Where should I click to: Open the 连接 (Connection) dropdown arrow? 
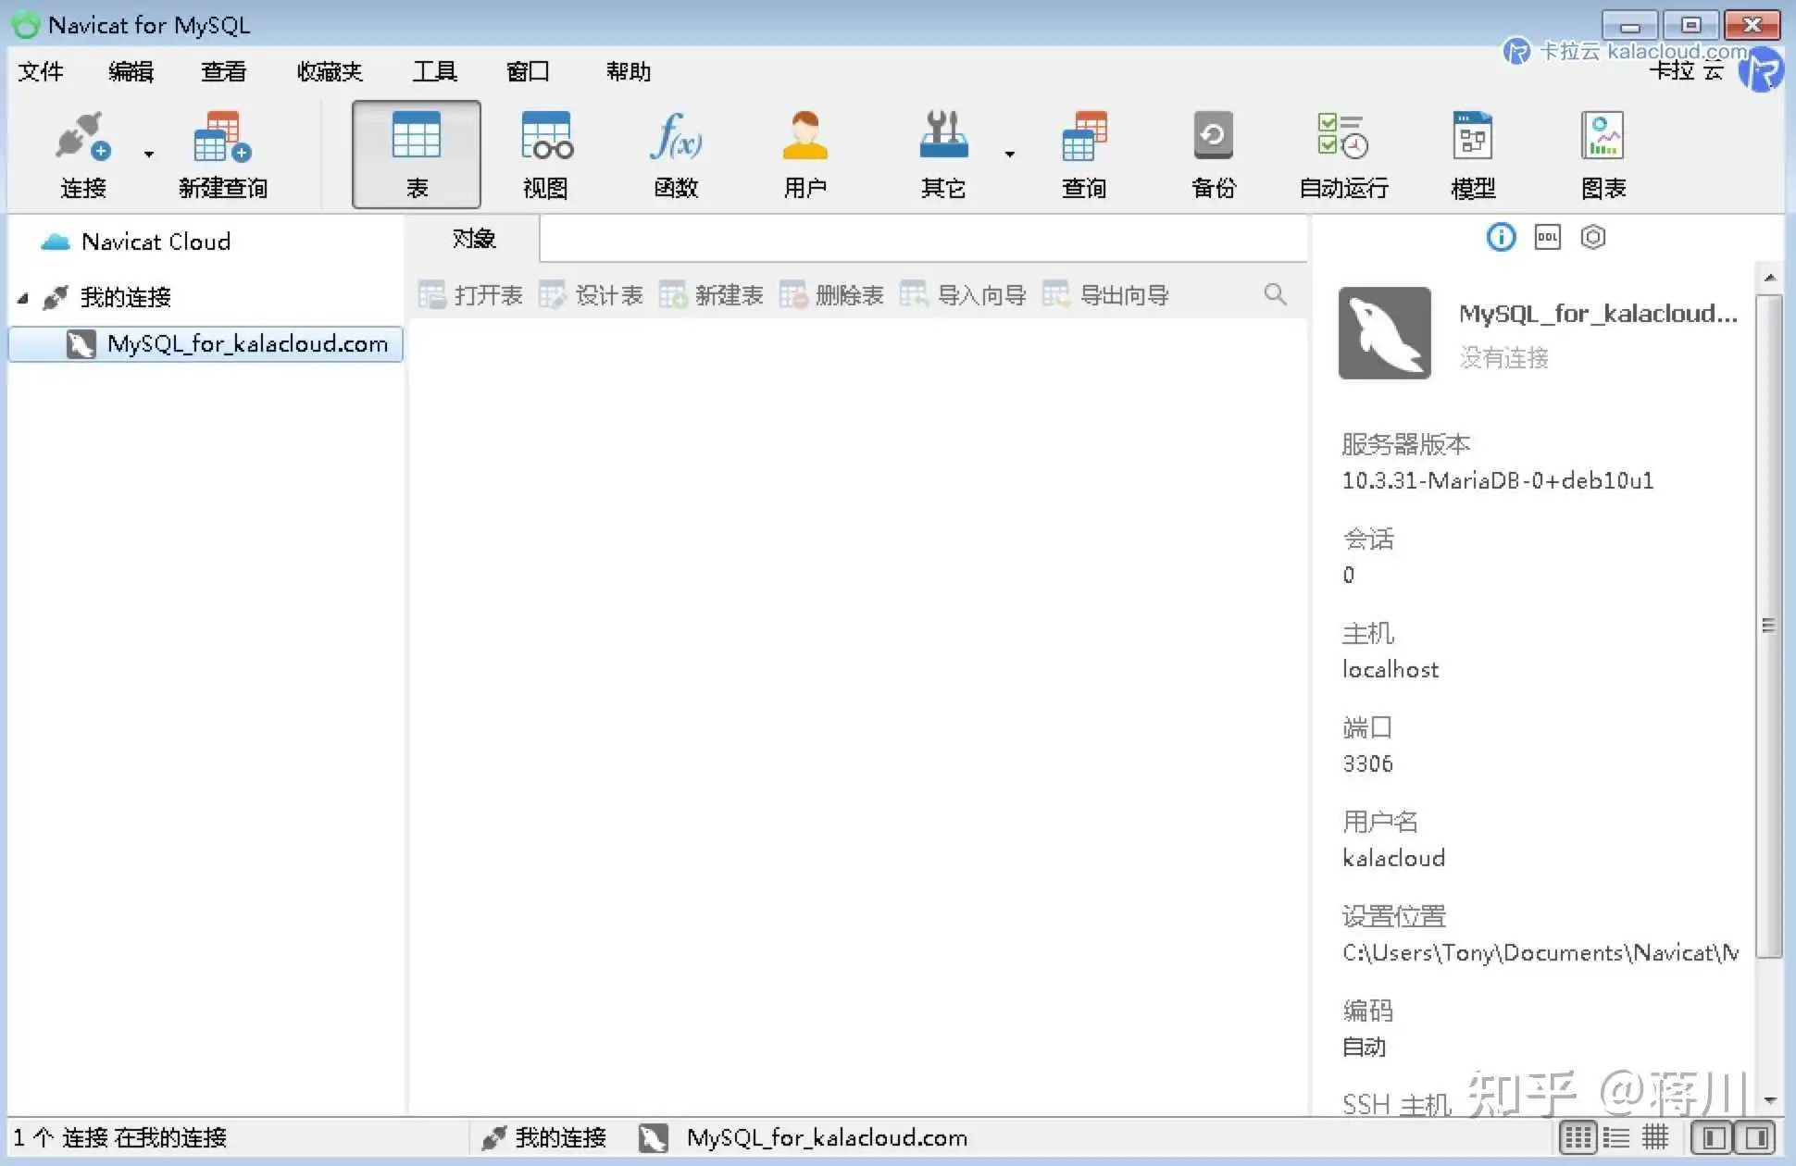[149, 155]
